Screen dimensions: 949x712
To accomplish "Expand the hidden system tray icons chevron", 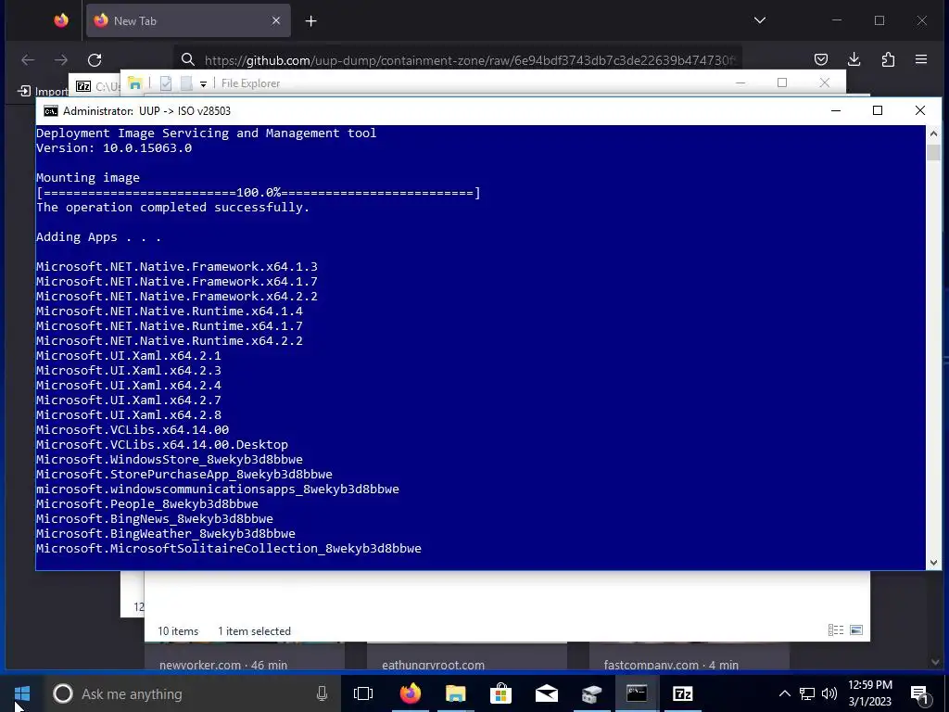I will [x=784, y=693].
